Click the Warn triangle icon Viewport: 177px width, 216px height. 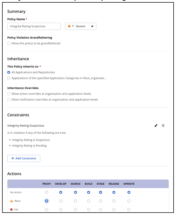tap(11, 201)
